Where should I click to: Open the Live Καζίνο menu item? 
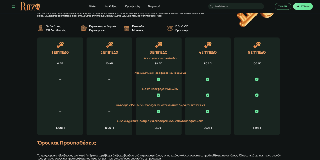110,7
